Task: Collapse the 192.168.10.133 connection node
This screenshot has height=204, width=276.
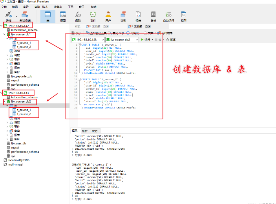Action: point(2,93)
